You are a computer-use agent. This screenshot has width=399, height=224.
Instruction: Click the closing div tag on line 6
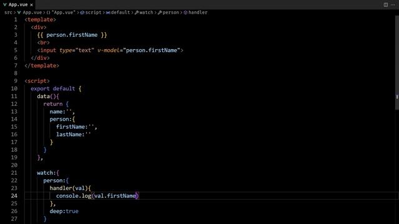coord(40,58)
